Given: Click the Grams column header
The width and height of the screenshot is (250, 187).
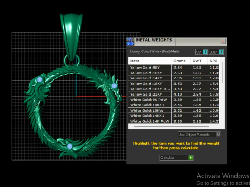Looking at the screenshot, I should point(181,61).
